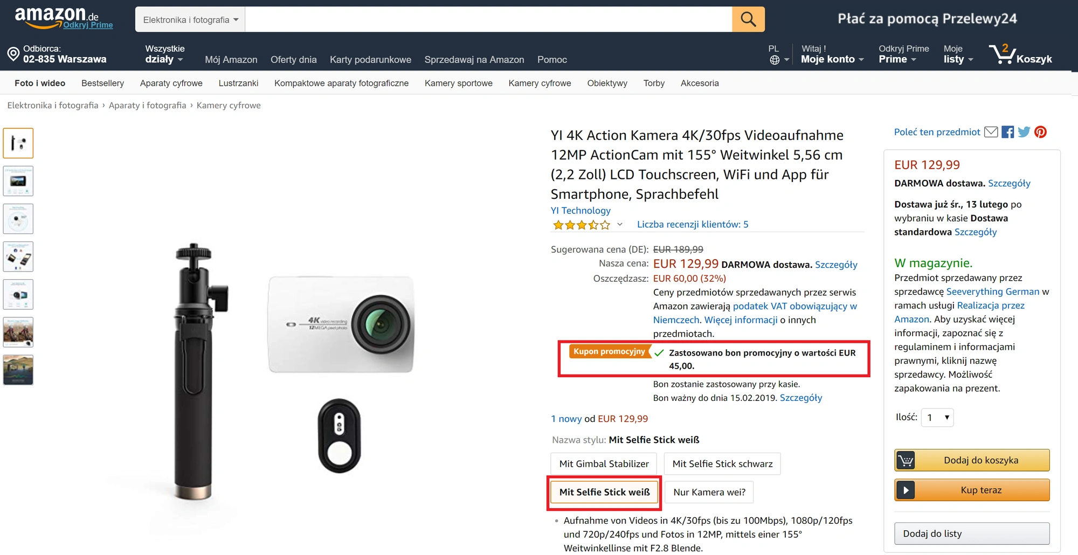Pin the product on Pinterest

[1041, 132]
